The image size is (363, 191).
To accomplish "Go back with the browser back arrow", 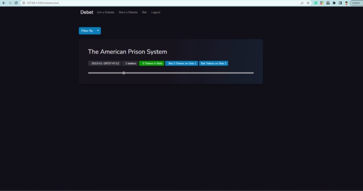I will (x=4, y=3).
